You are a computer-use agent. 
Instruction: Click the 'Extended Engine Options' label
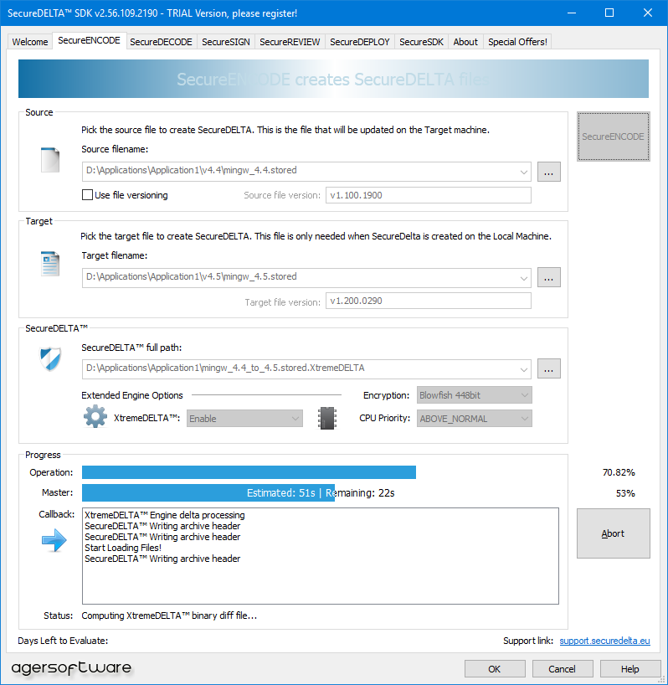tap(132, 395)
